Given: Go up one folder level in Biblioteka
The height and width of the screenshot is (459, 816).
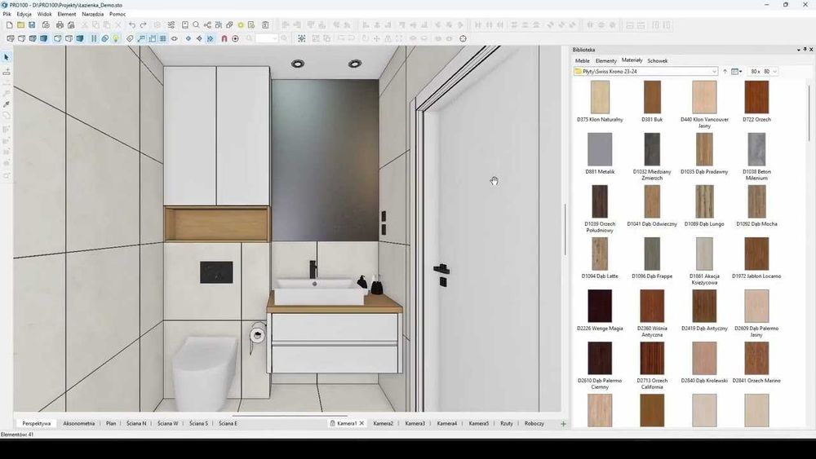Looking at the screenshot, I should [725, 71].
